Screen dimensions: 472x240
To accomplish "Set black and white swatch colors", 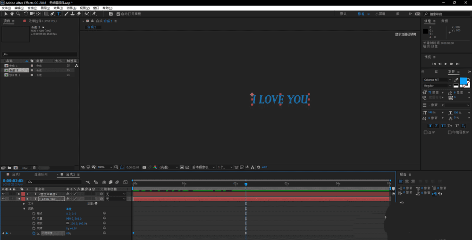I will click(456, 86).
